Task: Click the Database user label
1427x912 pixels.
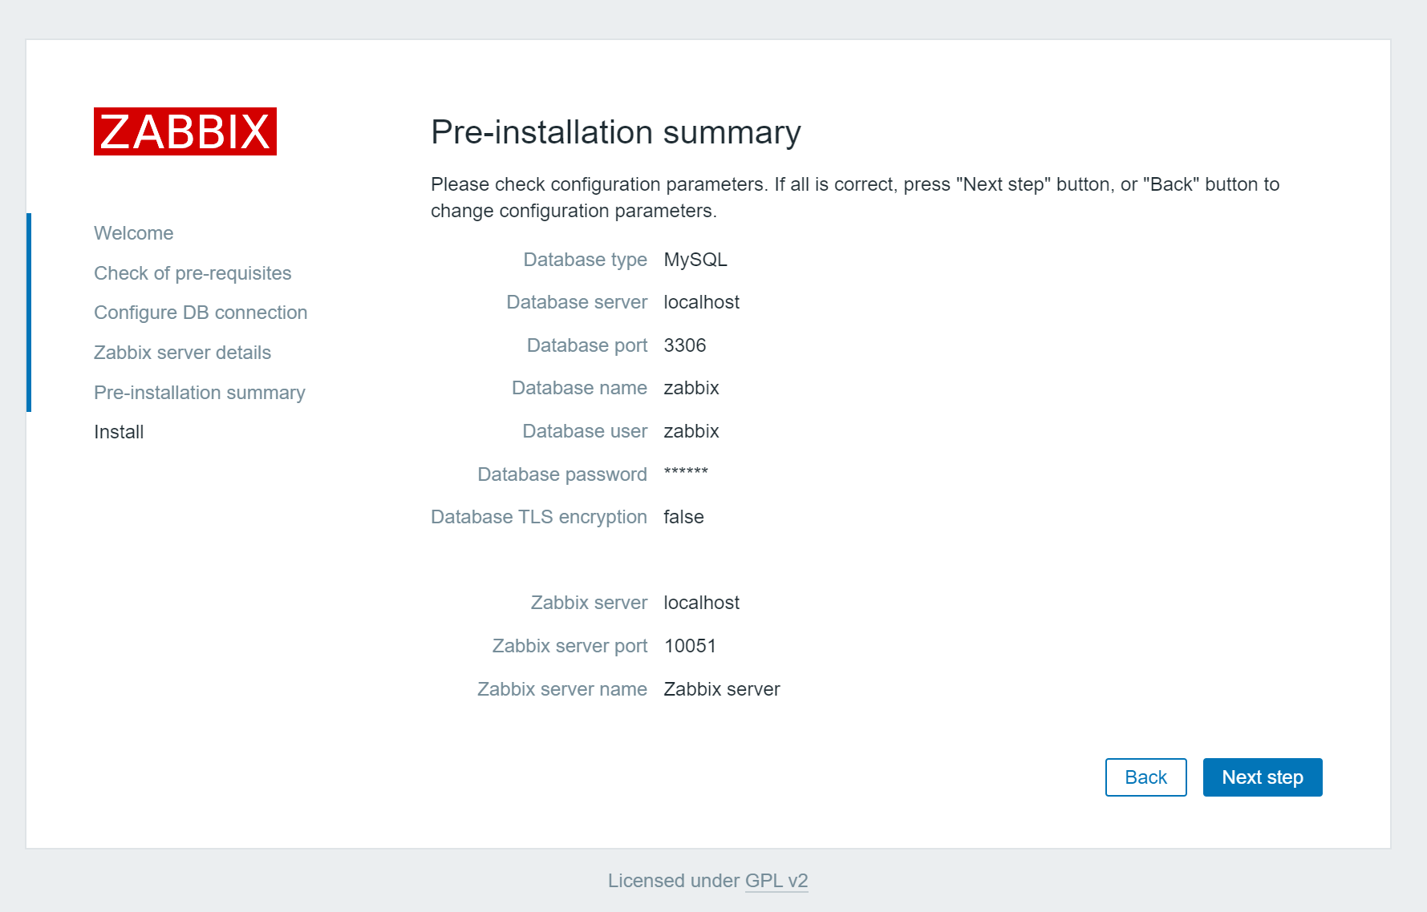Action: click(585, 431)
